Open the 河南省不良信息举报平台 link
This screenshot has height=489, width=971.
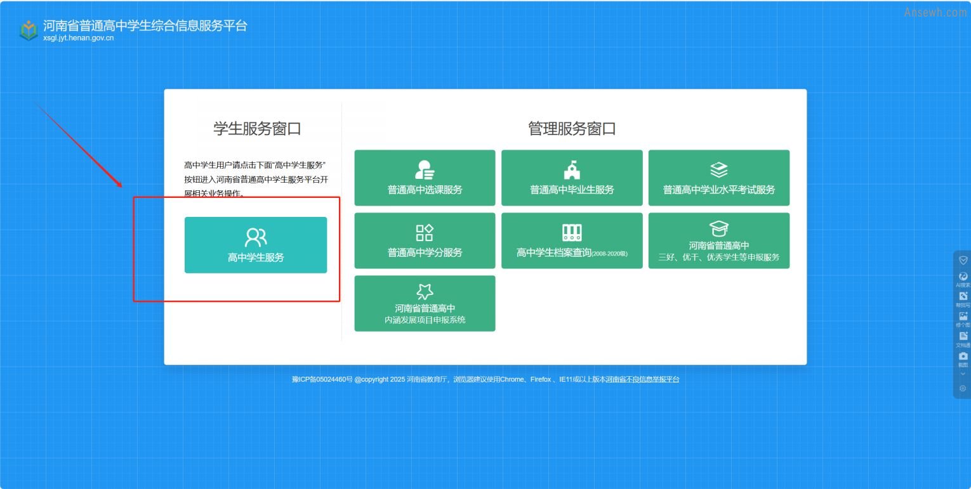click(642, 379)
